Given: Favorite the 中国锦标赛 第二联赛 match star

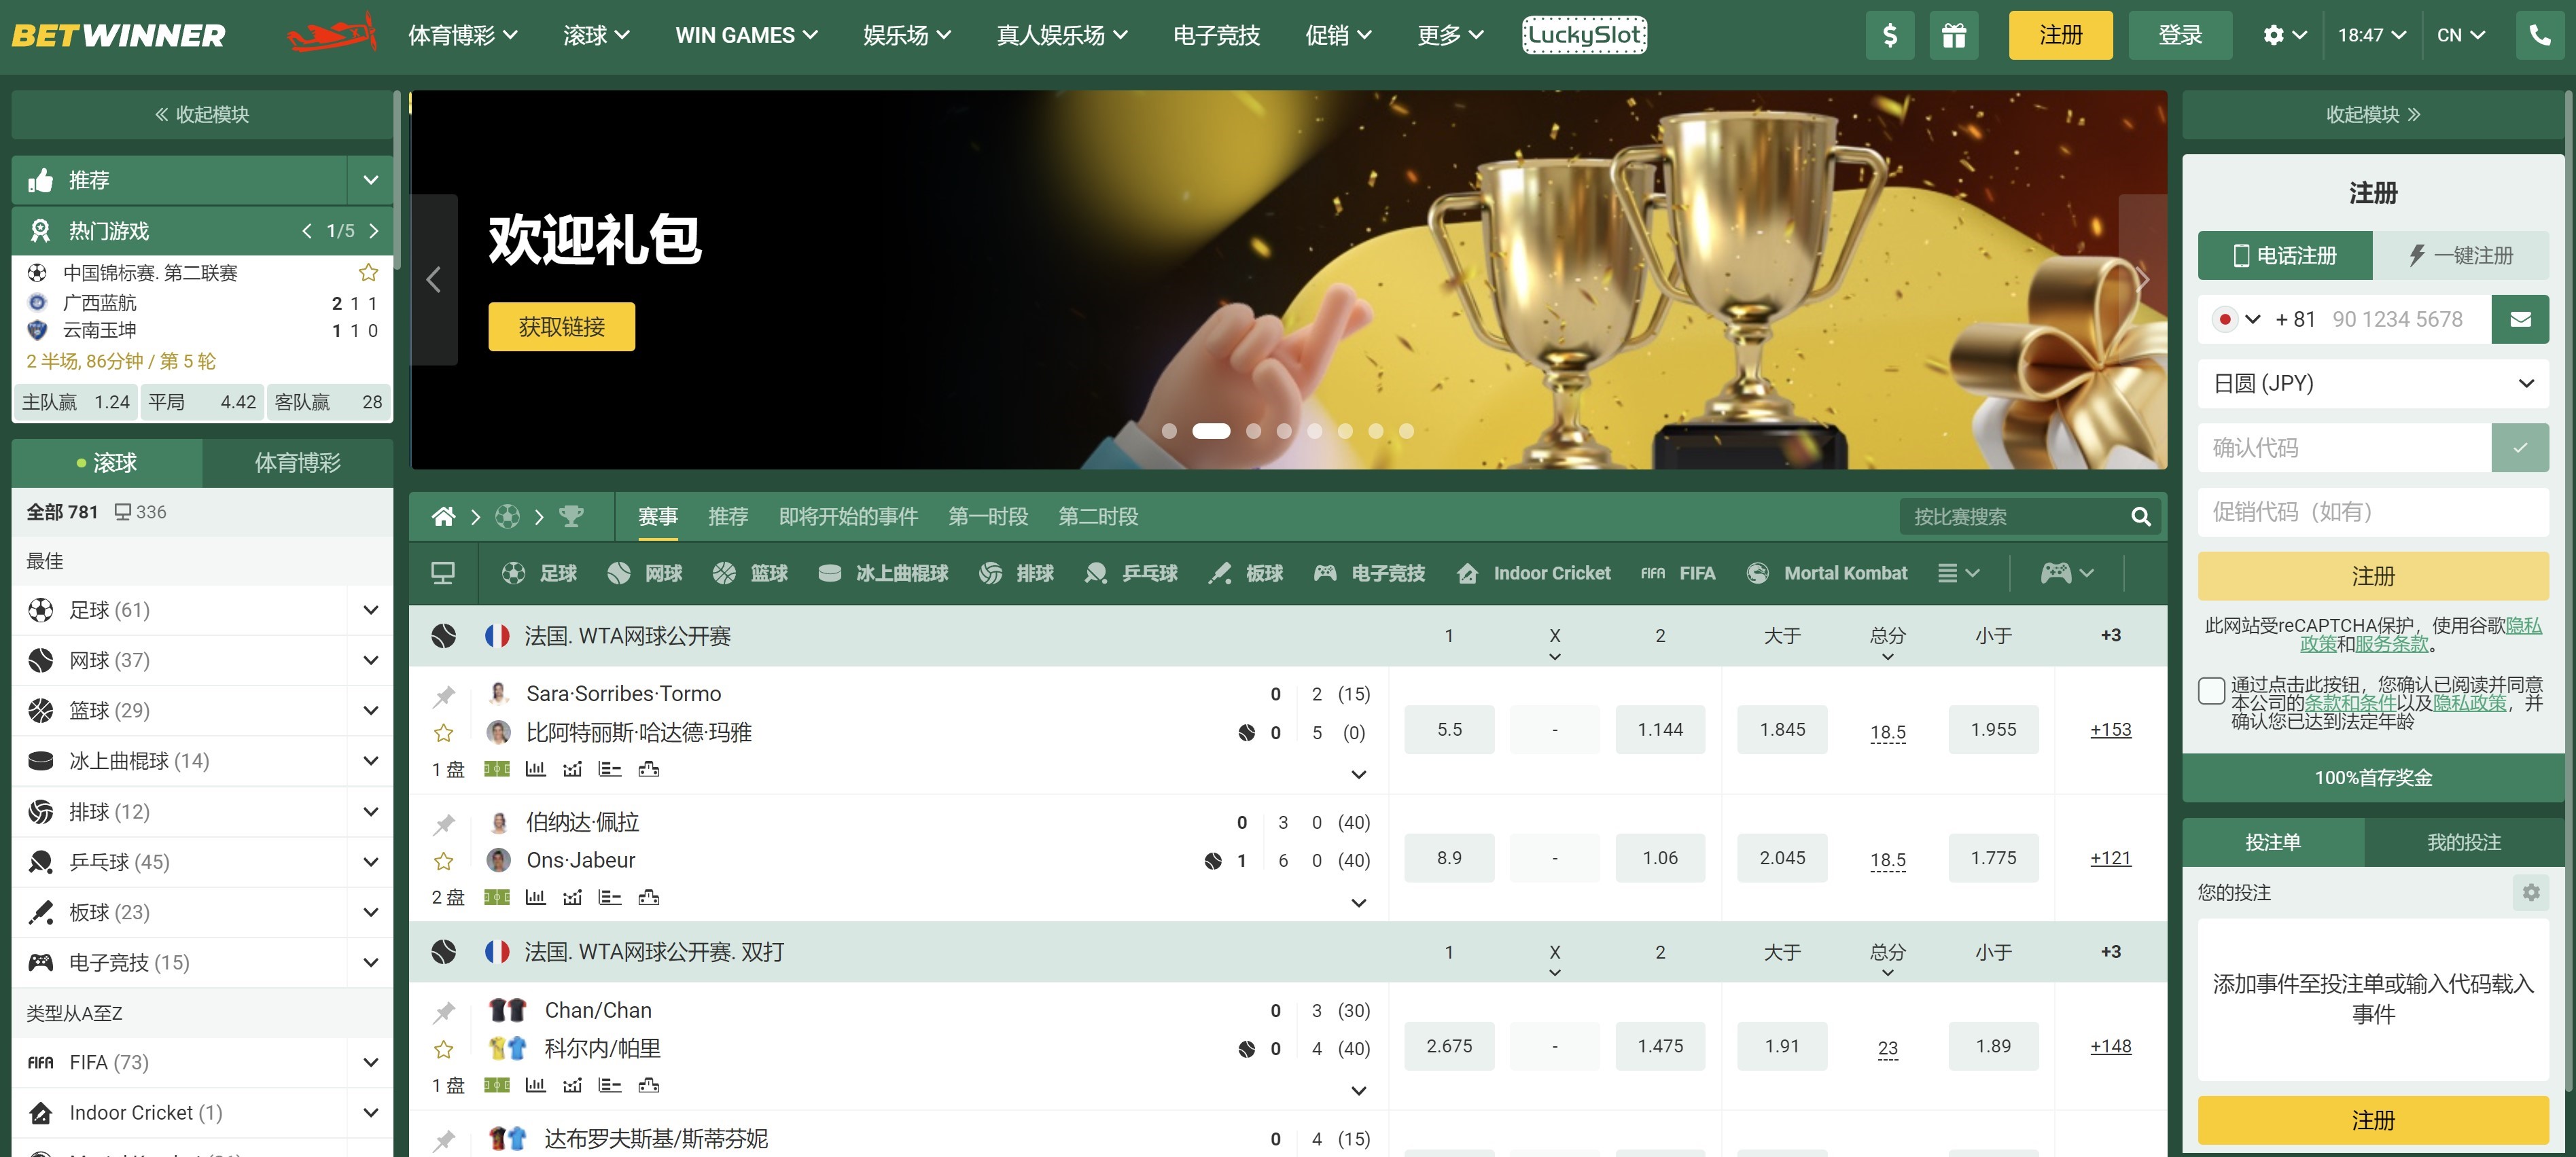Looking at the screenshot, I should click(368, 273).
